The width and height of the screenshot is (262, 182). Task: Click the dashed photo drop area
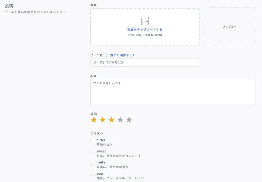[145, 27]
